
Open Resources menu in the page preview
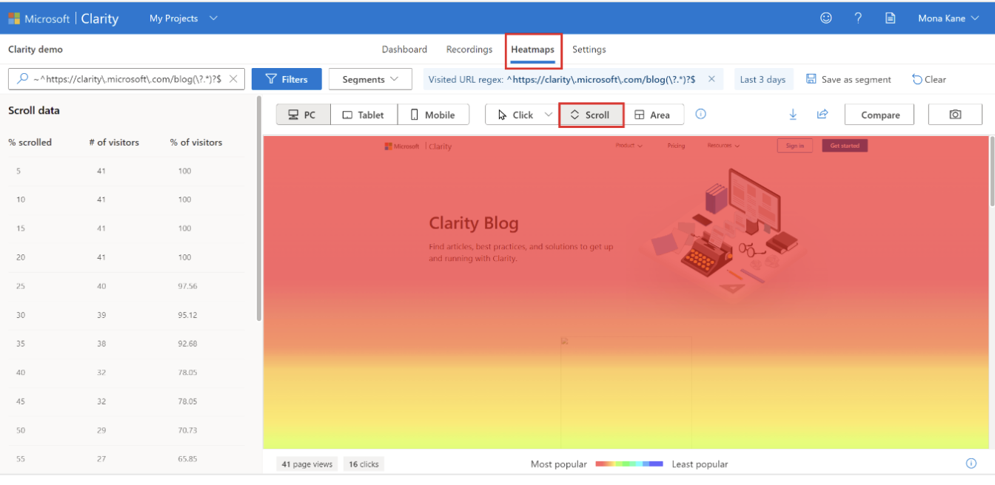pos(723,146)
